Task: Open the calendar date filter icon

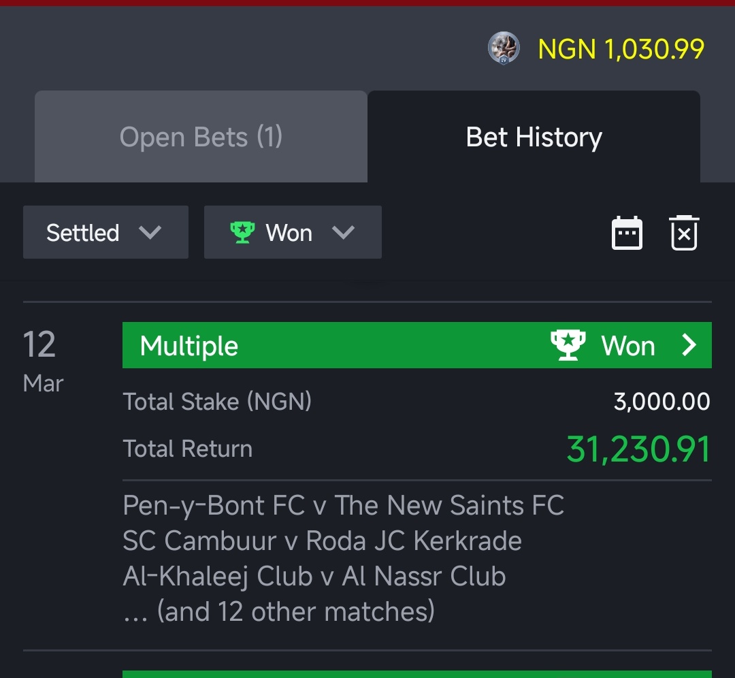Action: click(627, 233)
